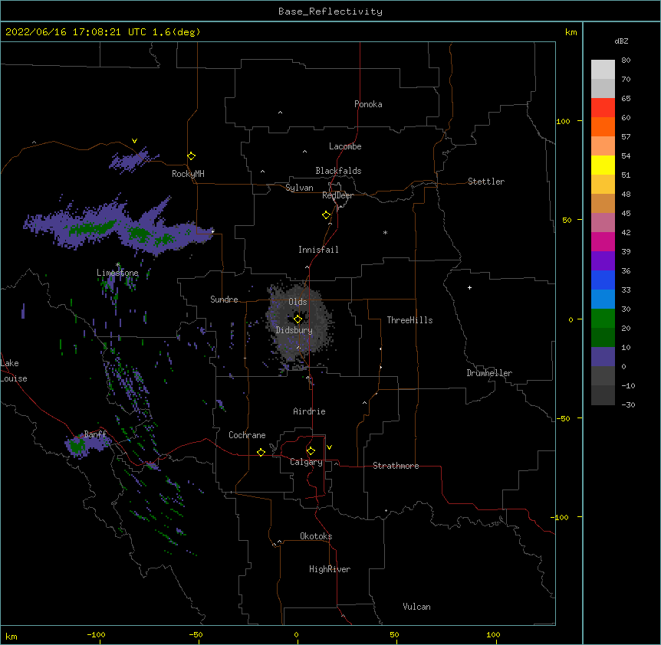Select the yellow diamond marker south of RedDeer
Screen dimensions: 661x645
tap(327, 215)
